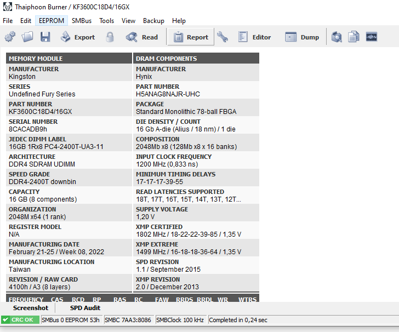Click the SMBC 7AA3:8086 status field
399x332 pixels.
pyautogui.click(x=128, y=320)
